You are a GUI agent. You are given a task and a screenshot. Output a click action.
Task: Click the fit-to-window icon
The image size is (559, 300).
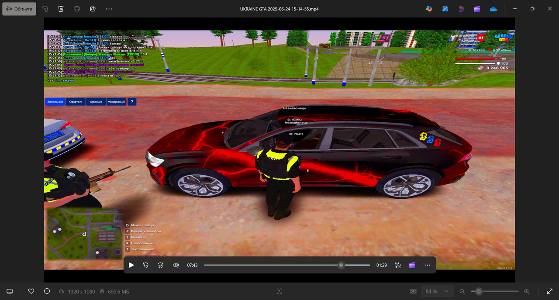[x=413, y=291]
